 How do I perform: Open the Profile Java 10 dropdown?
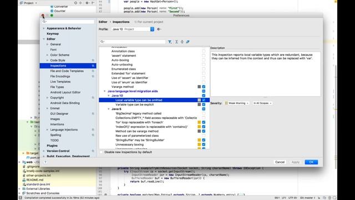coord(133,29)
